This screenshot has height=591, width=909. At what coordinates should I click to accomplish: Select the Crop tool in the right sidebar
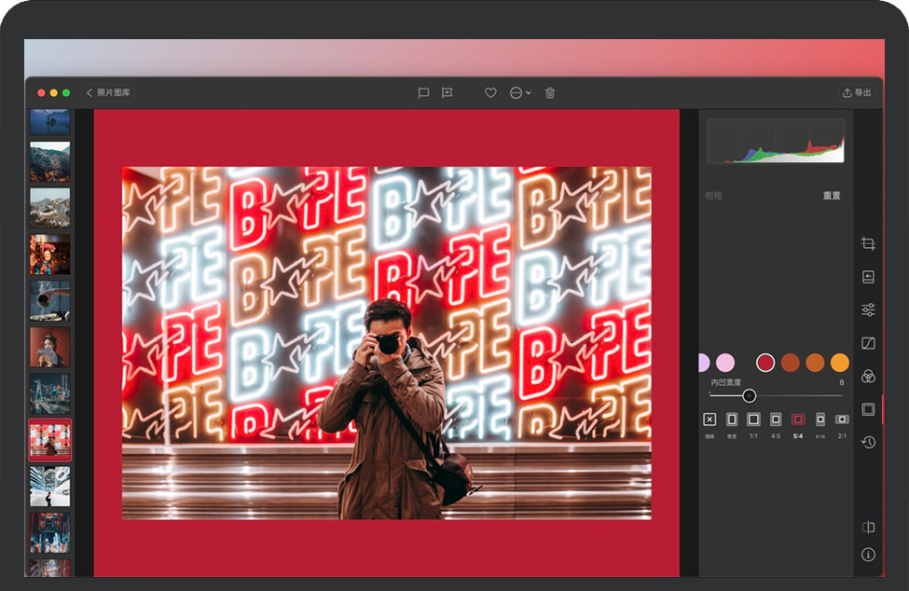click(868, 243)
